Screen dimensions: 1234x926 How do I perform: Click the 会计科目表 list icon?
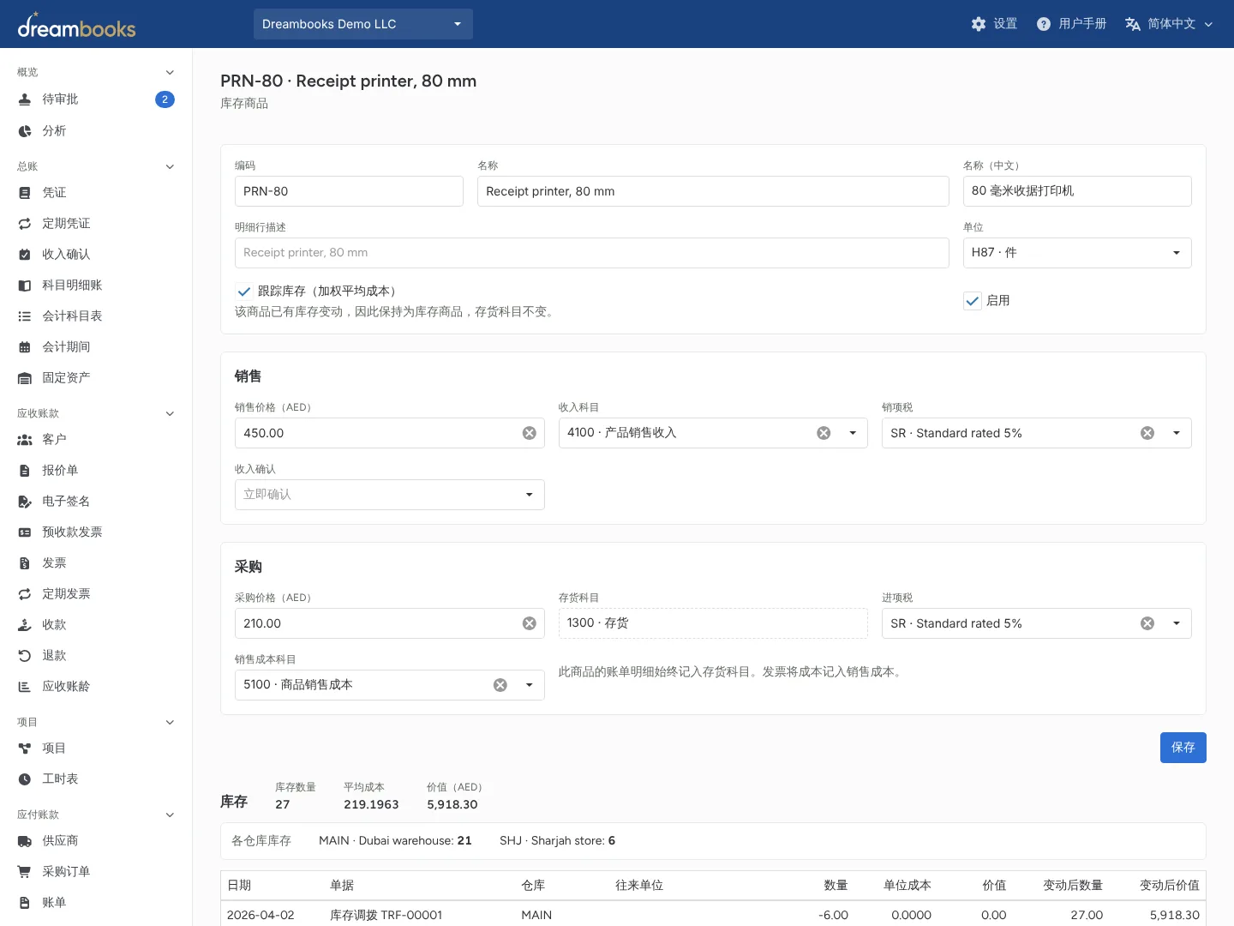tap(25, 316)
